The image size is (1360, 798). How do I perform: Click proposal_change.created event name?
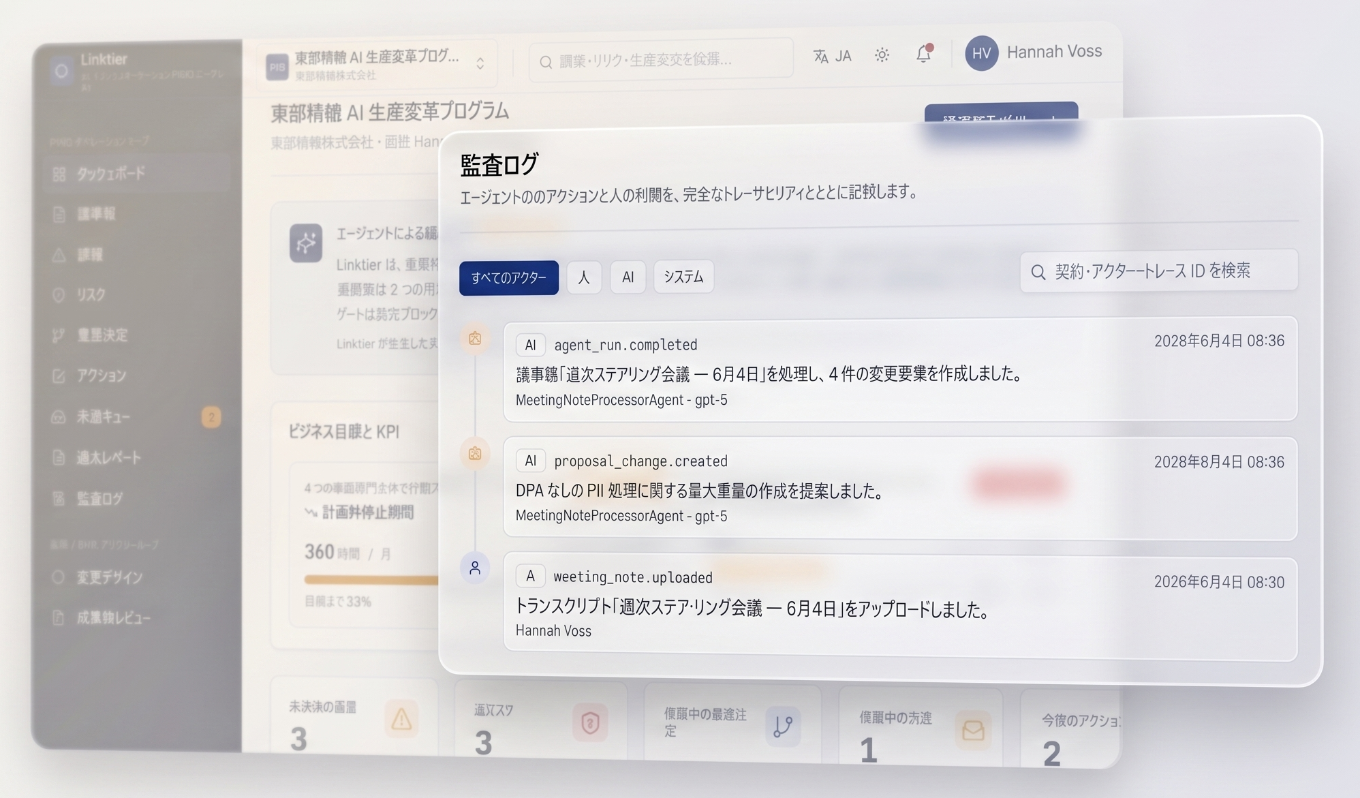(x=640, y=461)
